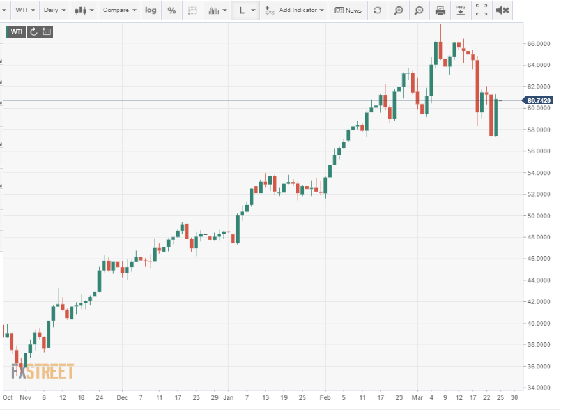Click the Mar date axis label
Image resolution: width=561 pixels, height=410 pixels.
point(417,397)
